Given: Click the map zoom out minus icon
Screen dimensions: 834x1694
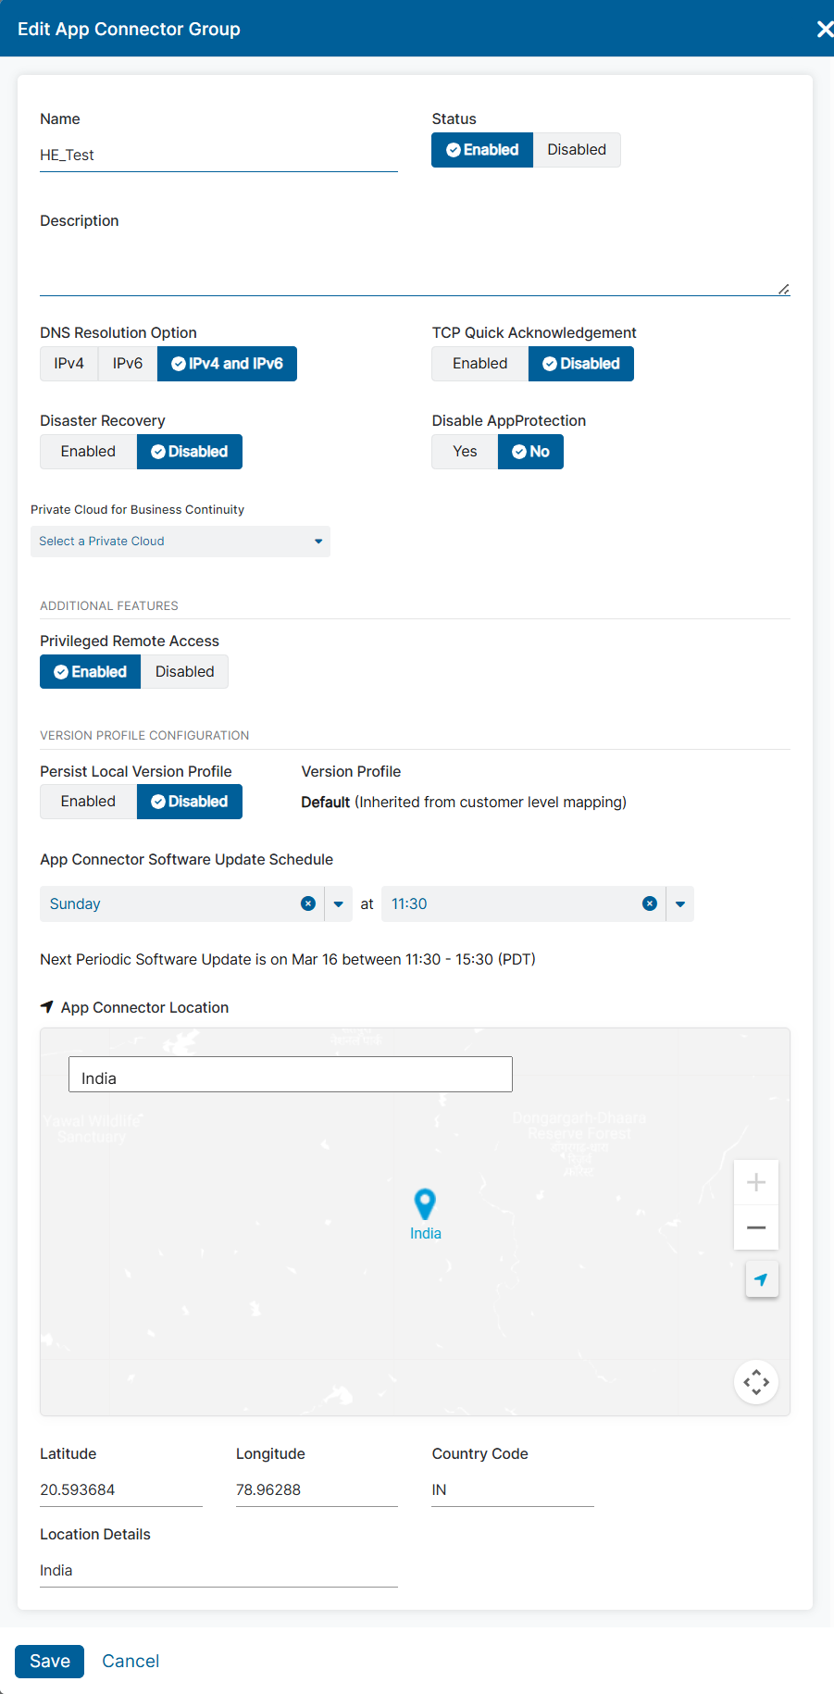Looking at the screenshot, I should (x=755, y=1227).
